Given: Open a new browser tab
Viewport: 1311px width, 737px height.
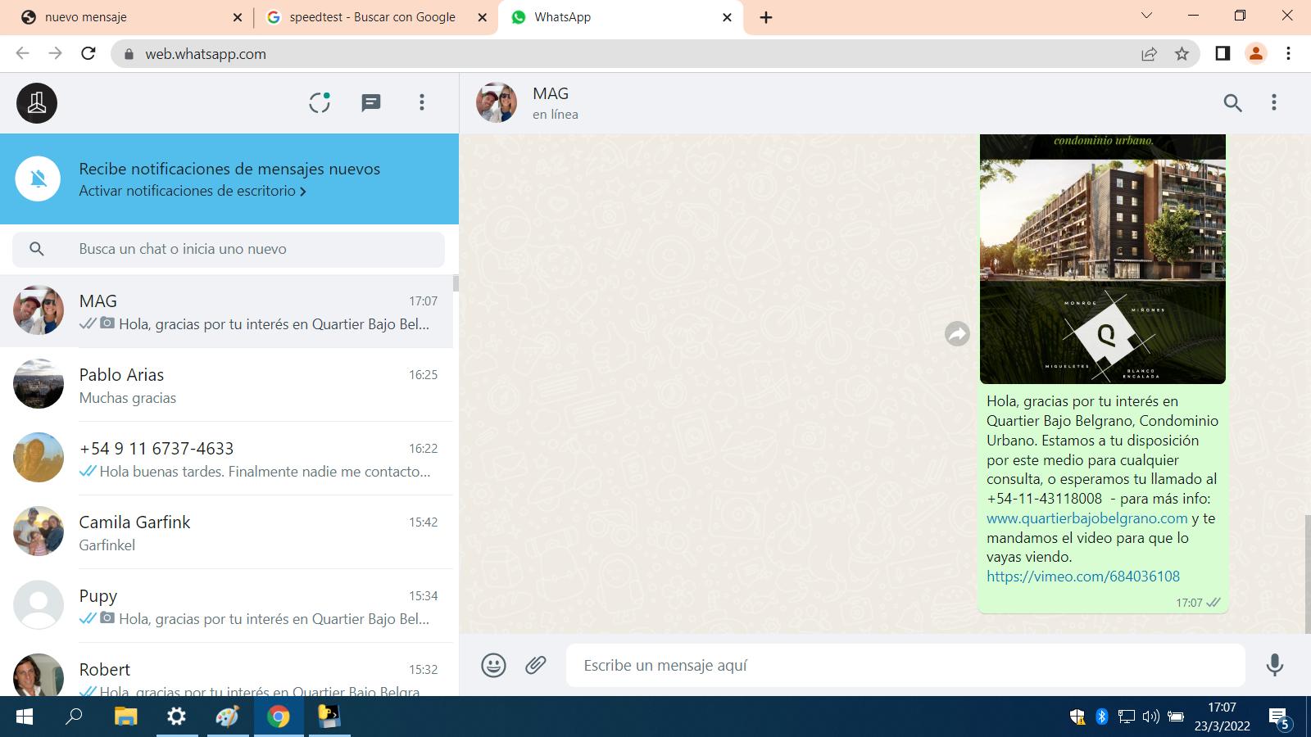Looking at the screenshot, I should 766,17.
